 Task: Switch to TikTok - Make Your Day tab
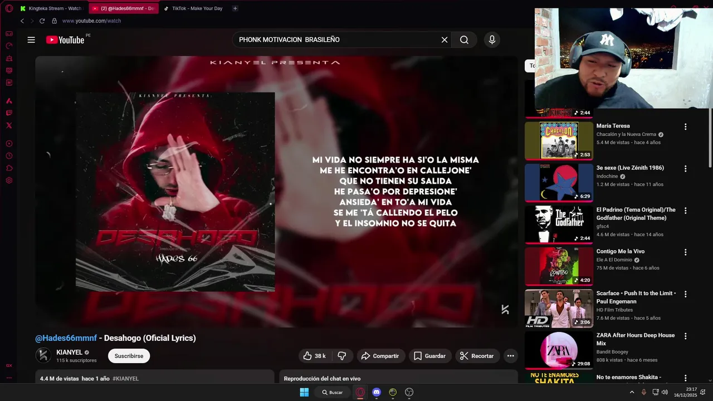point(194,8)
